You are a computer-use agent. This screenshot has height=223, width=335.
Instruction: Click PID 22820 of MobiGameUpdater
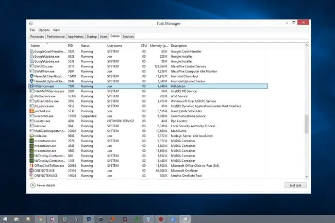pos(72,131)
